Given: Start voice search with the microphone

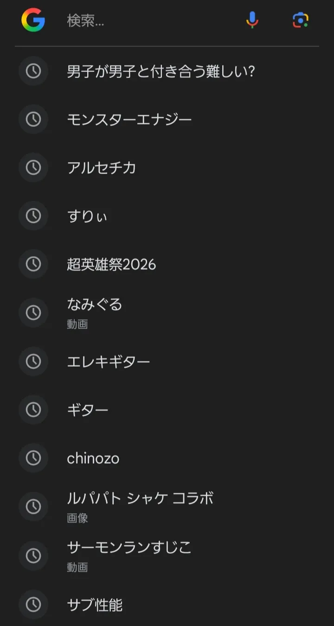Looking at the screenshot, I should coord(252,20).
